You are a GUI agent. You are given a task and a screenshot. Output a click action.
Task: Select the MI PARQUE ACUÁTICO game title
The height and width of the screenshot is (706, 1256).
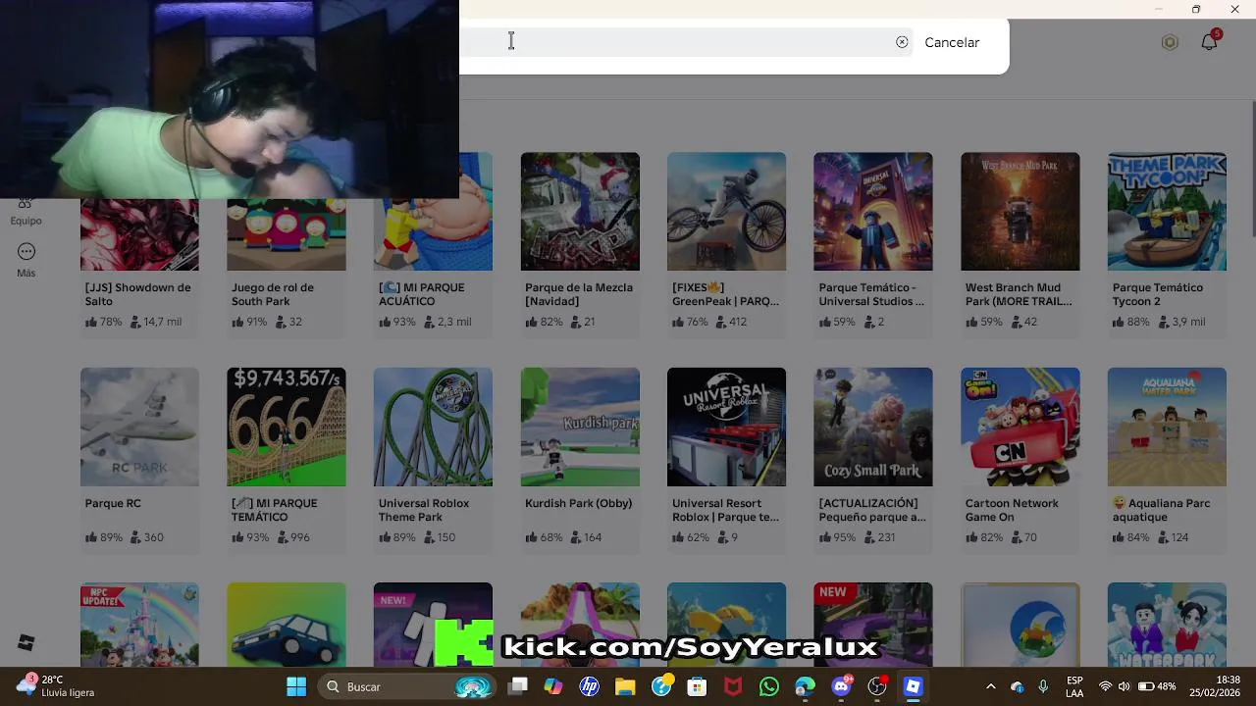tap(422, 294)
